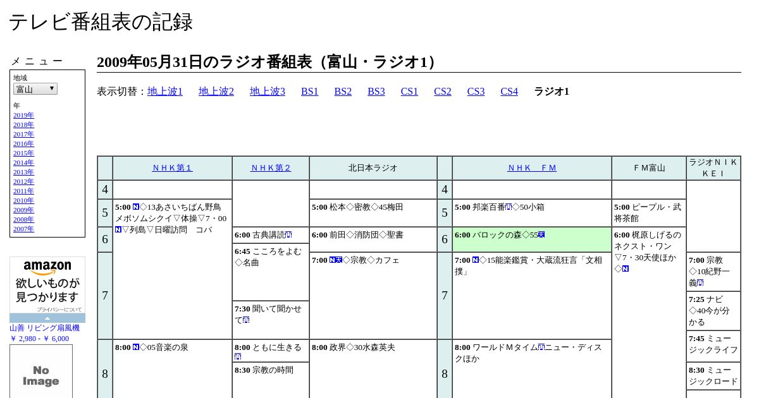This screenshot has width=759, height=398.
Task: Open the 2015年 archive link
Action: (x=23, y=153)
